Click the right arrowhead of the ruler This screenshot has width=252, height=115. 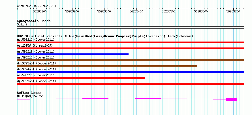(243, 9)
